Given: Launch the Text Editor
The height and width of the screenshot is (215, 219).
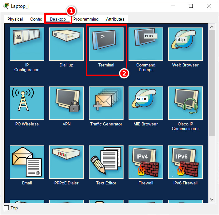Looking at the screenshot, I should [x=106, y=162].
